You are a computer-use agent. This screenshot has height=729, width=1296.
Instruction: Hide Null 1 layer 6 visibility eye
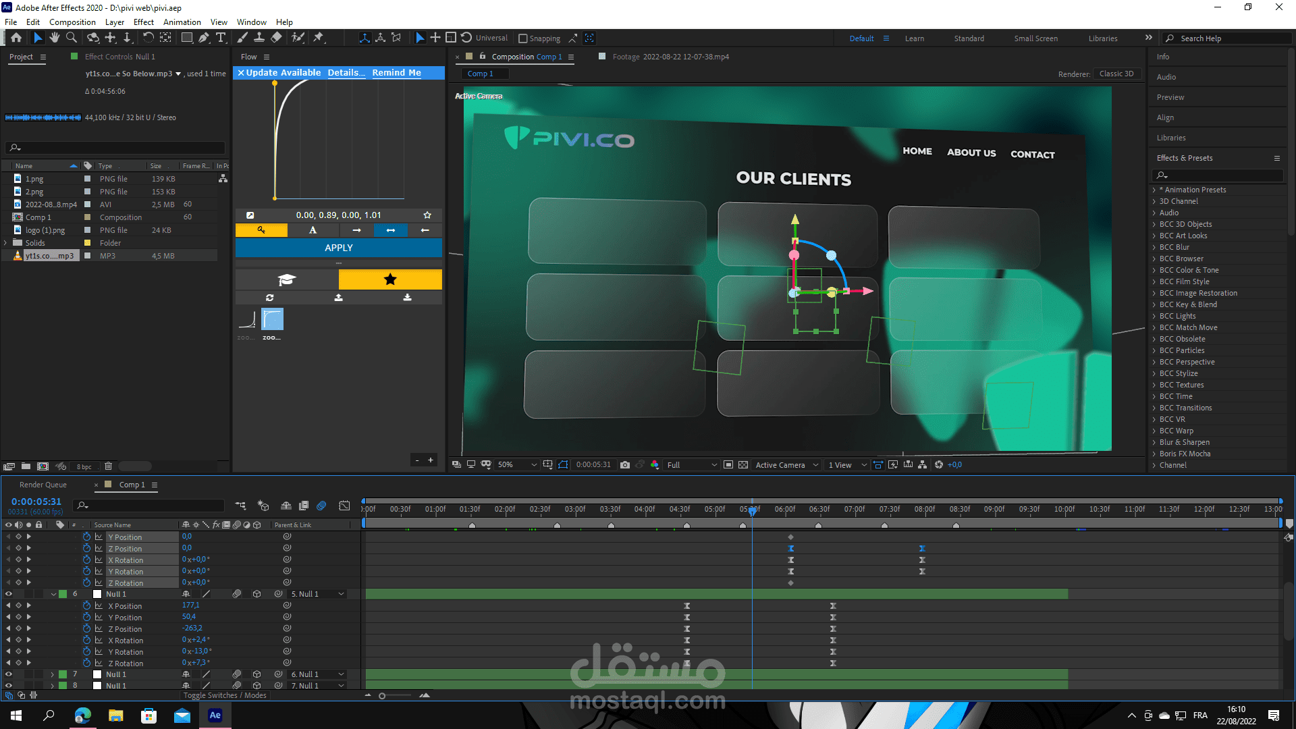[9, 594]
